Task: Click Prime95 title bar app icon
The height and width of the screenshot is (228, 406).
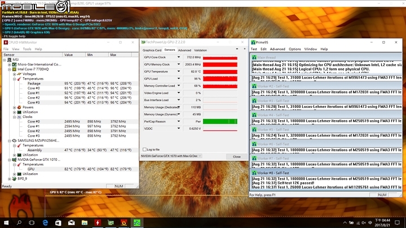Action: tap(253, 42)
